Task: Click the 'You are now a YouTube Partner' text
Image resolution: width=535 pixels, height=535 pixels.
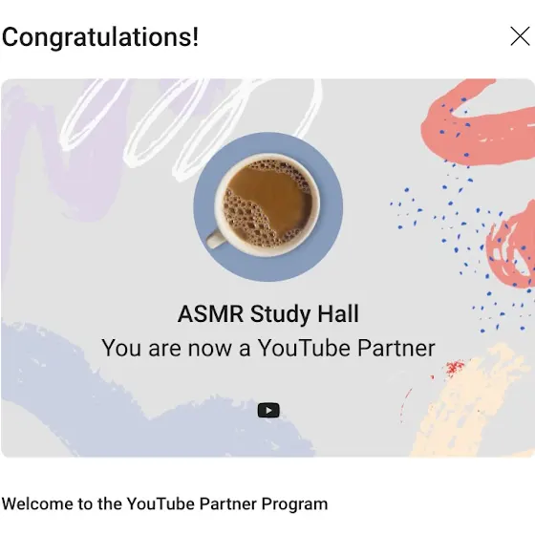Action: pyautogui.click(x=268, y=348)
